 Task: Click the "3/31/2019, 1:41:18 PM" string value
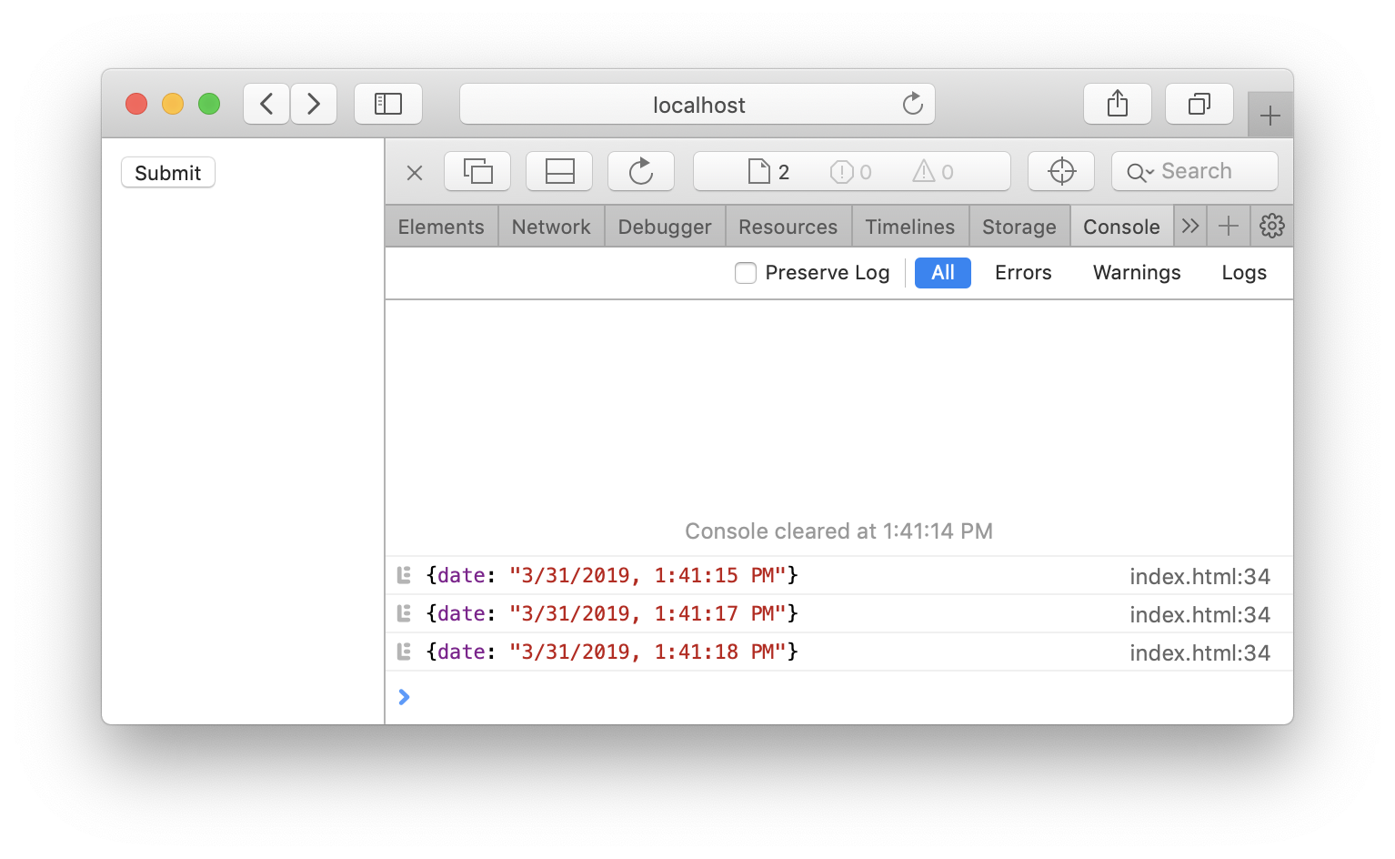tap(647, 652)
